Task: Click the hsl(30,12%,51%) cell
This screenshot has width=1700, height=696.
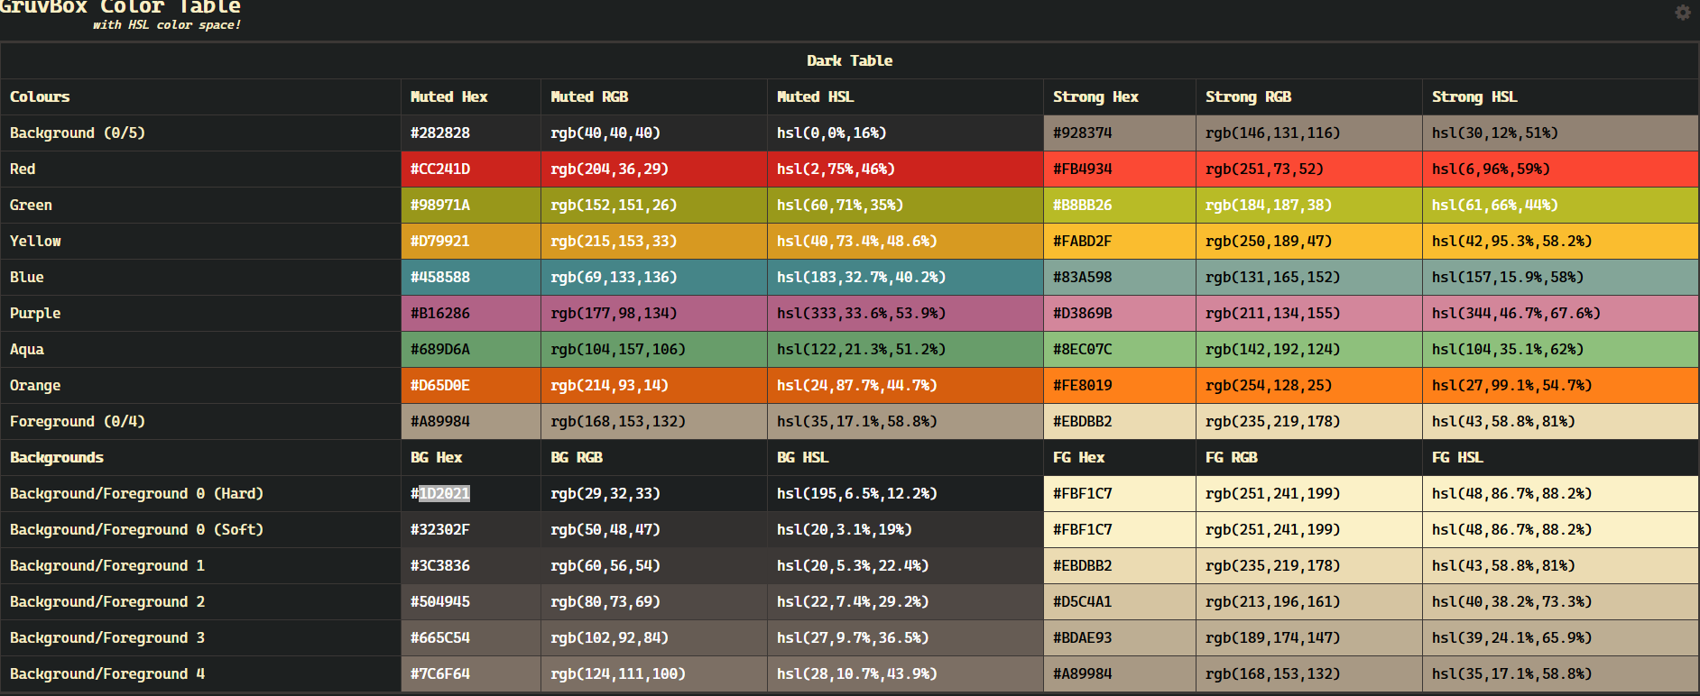Action: tap(1560, 133)
